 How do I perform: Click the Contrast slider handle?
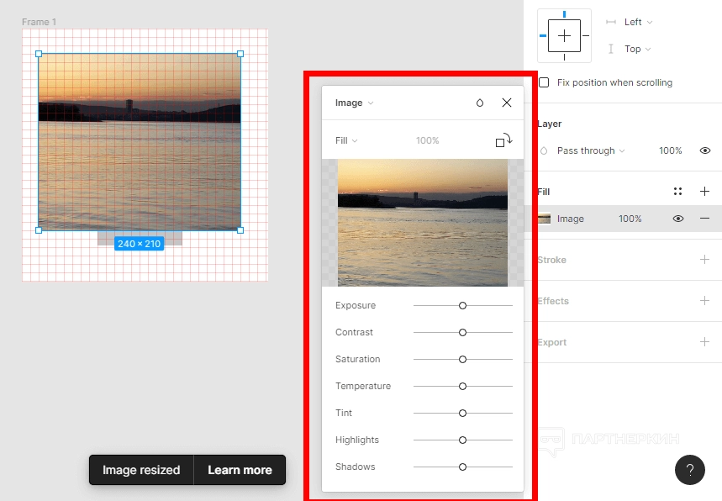point(463,333)
